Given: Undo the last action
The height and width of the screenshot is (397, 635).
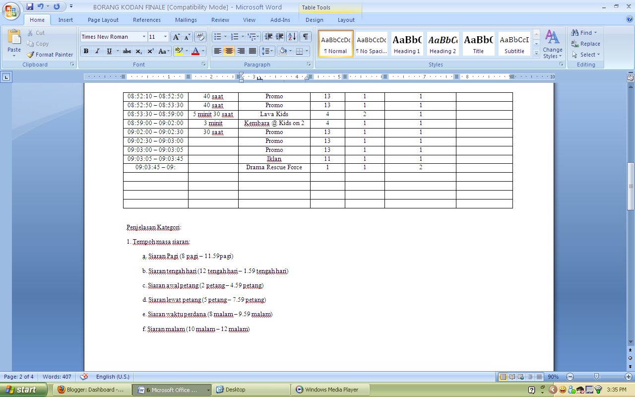Looking at the screenshot, I should (41, 7).
